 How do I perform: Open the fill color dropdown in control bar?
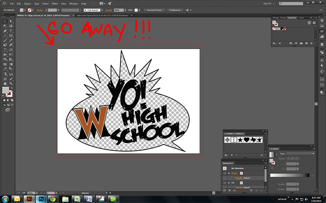(25, 10)
